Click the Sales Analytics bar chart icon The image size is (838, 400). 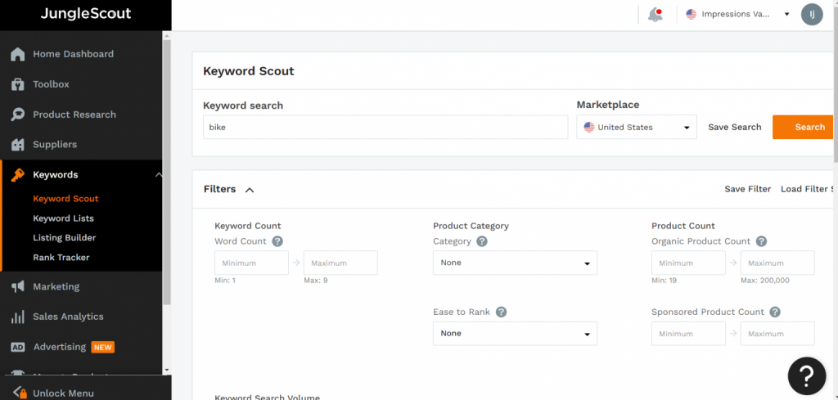click(x=17, y=317)
